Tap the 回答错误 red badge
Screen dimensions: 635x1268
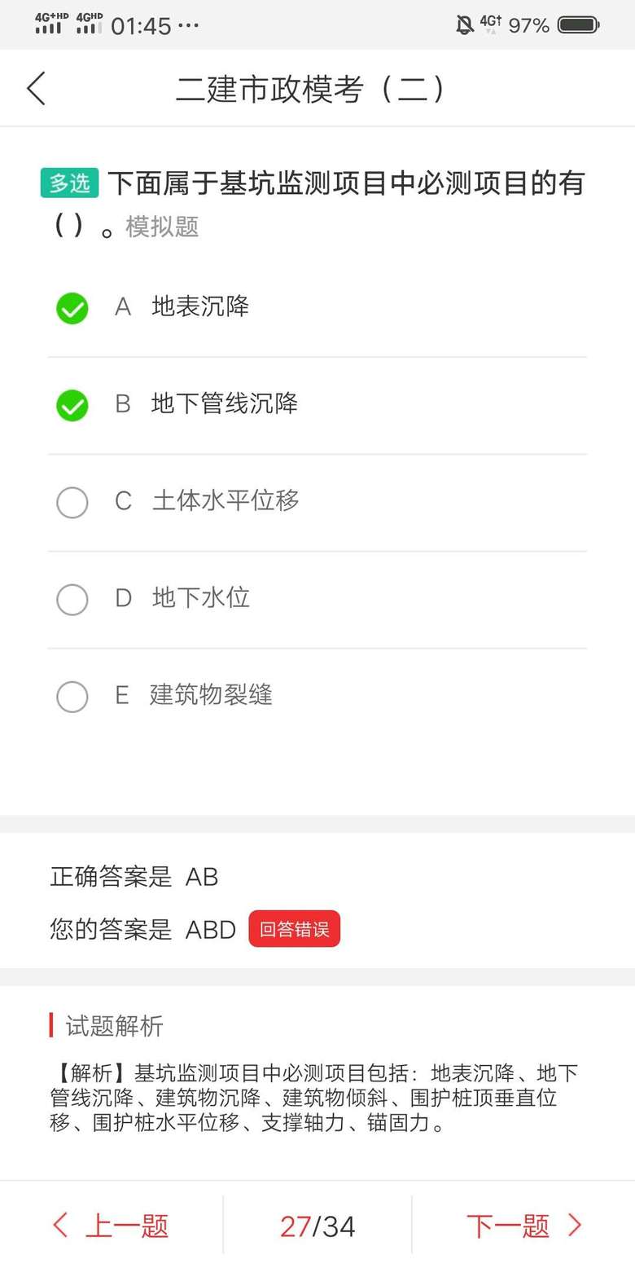tap(294, 929)
